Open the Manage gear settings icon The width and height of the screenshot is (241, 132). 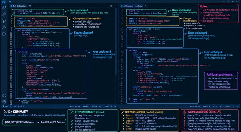tap(4, 102)
